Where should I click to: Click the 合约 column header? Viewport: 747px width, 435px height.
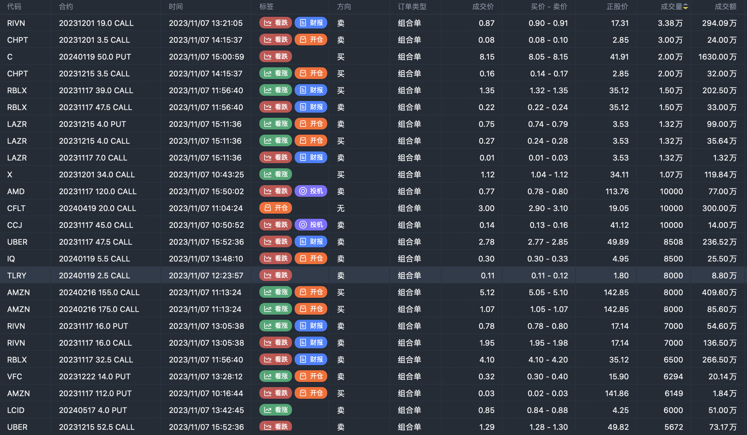pos(66,7)
